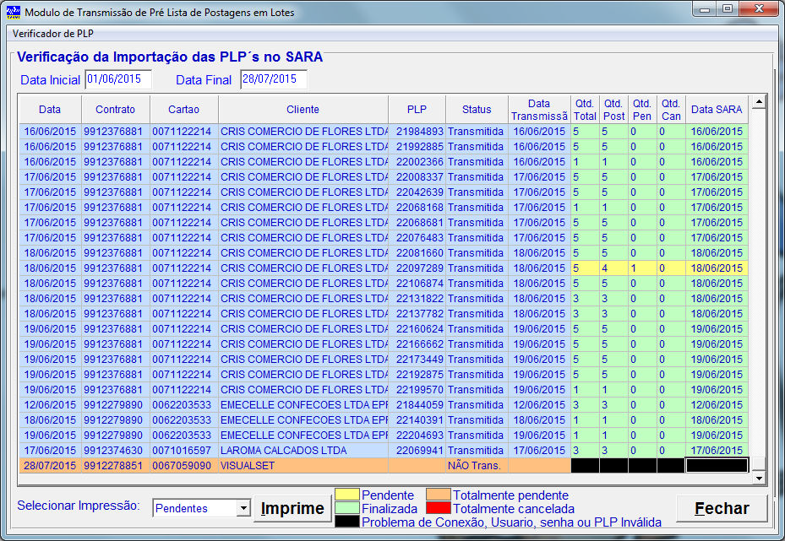Click the Qtd. Total column header

click(585, 110)
